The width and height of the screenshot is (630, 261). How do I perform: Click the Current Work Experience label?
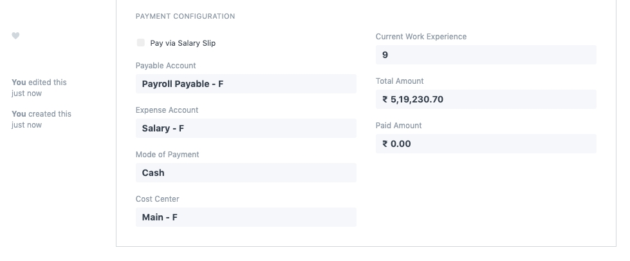(421, 37)
